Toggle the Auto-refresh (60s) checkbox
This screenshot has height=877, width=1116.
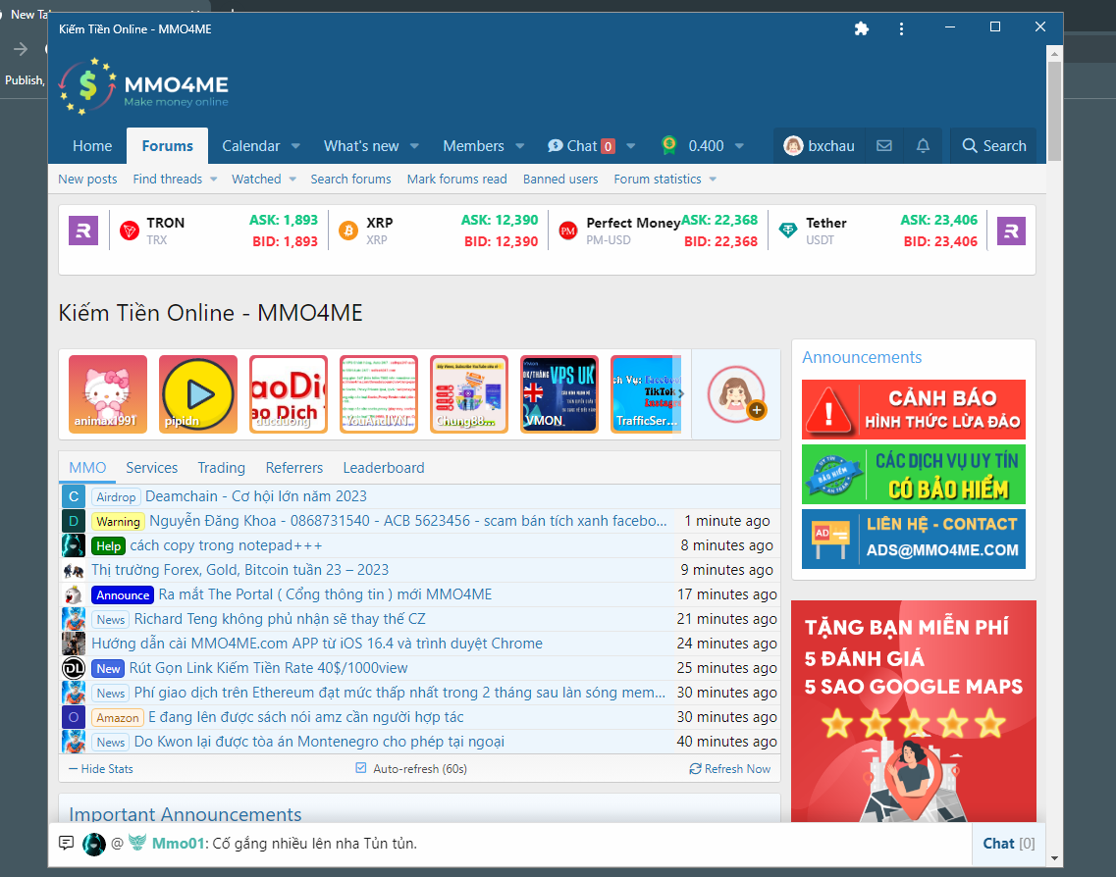point(361,768)
